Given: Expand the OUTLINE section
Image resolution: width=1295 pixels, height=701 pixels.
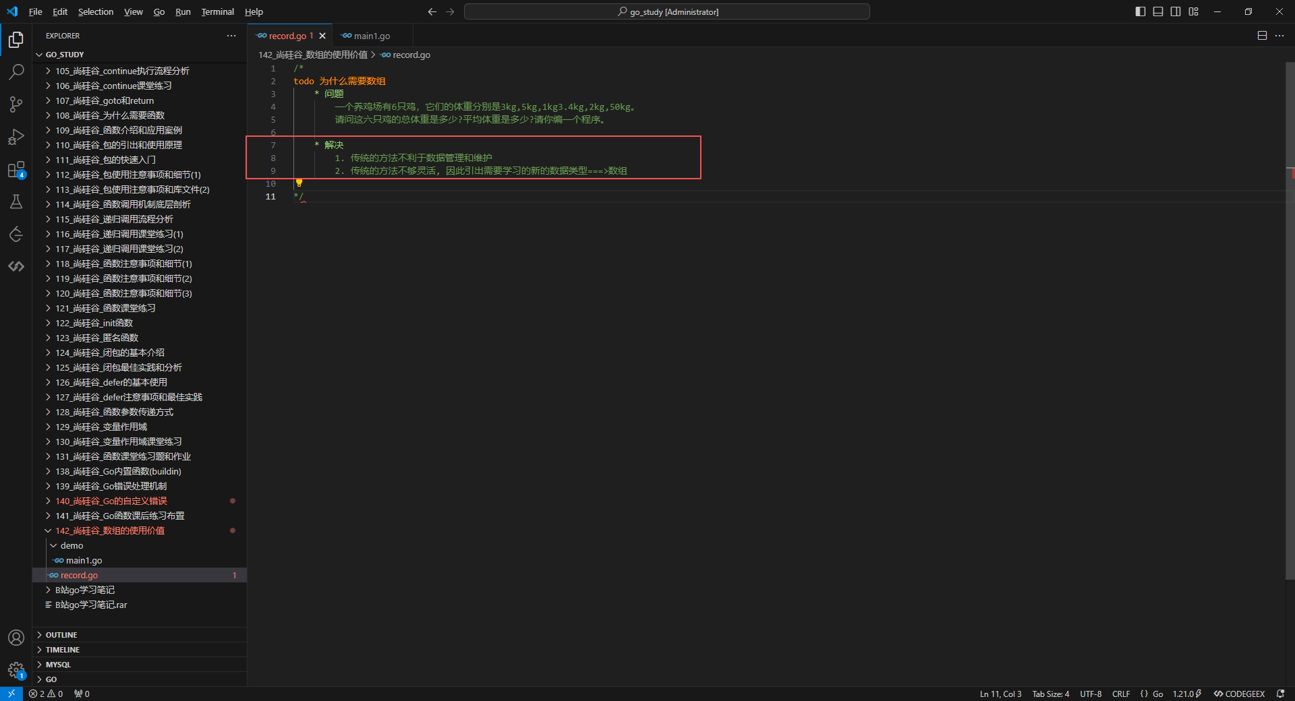Looking at the screenshot, I should coord(140,635).
